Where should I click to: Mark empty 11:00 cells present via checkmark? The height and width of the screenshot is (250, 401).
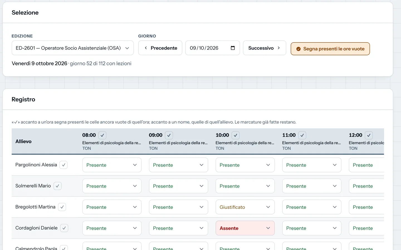click(x=302, y=135)
